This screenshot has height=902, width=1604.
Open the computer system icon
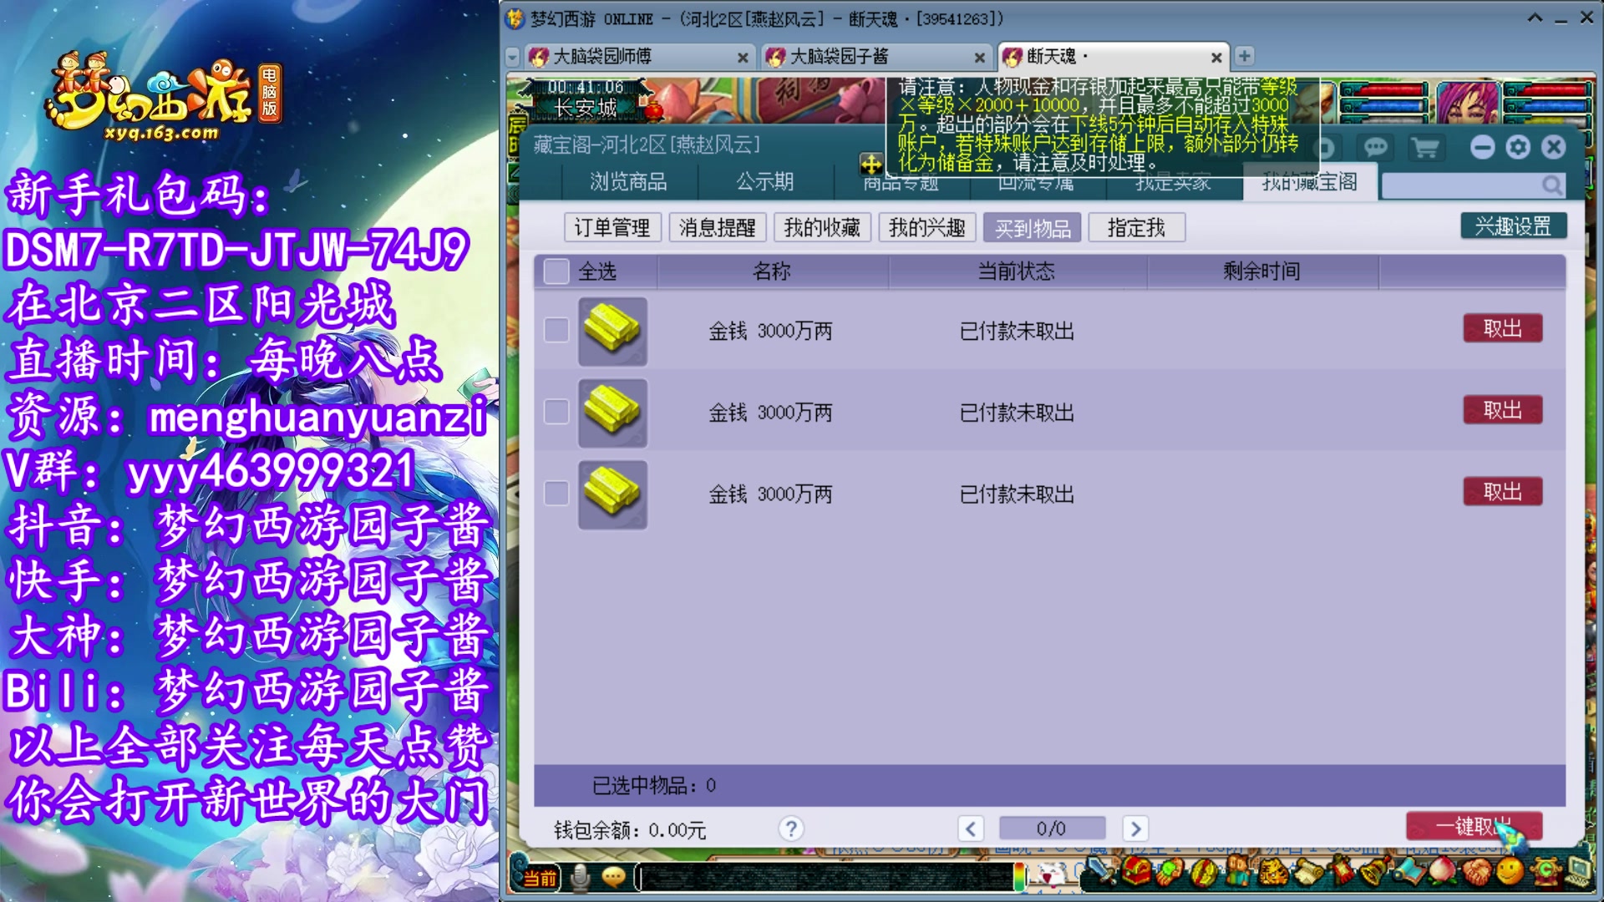(1579, 870)
